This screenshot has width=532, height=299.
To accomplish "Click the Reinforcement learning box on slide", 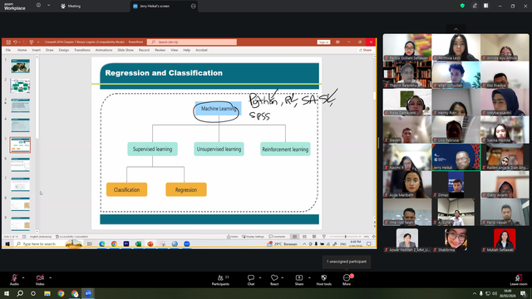I will click(x=285, y=149).
